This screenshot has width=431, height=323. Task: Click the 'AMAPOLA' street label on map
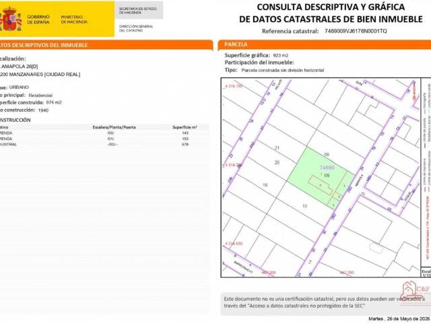(x=359, y=181)
